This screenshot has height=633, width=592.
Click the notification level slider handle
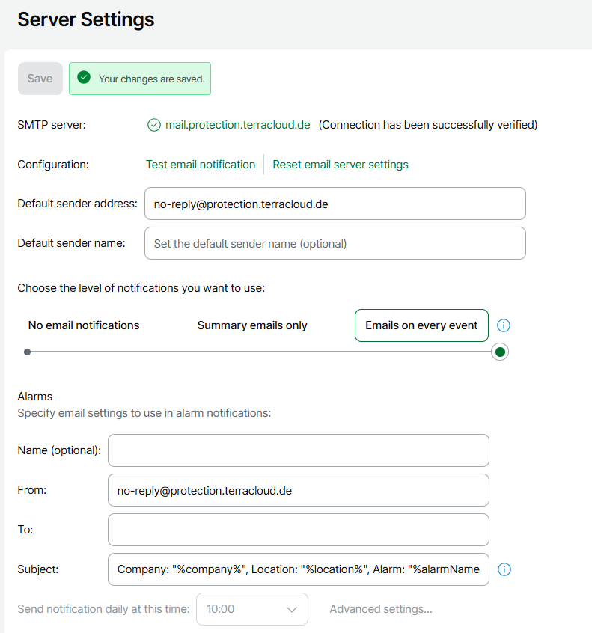point(500,352)
